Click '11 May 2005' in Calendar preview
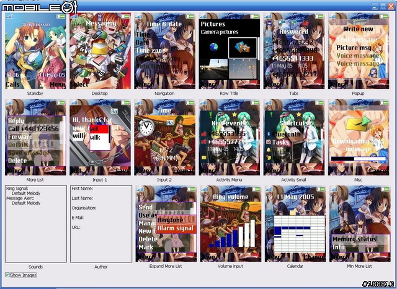Screen dimensions: 397x289 tap(295, 197)
